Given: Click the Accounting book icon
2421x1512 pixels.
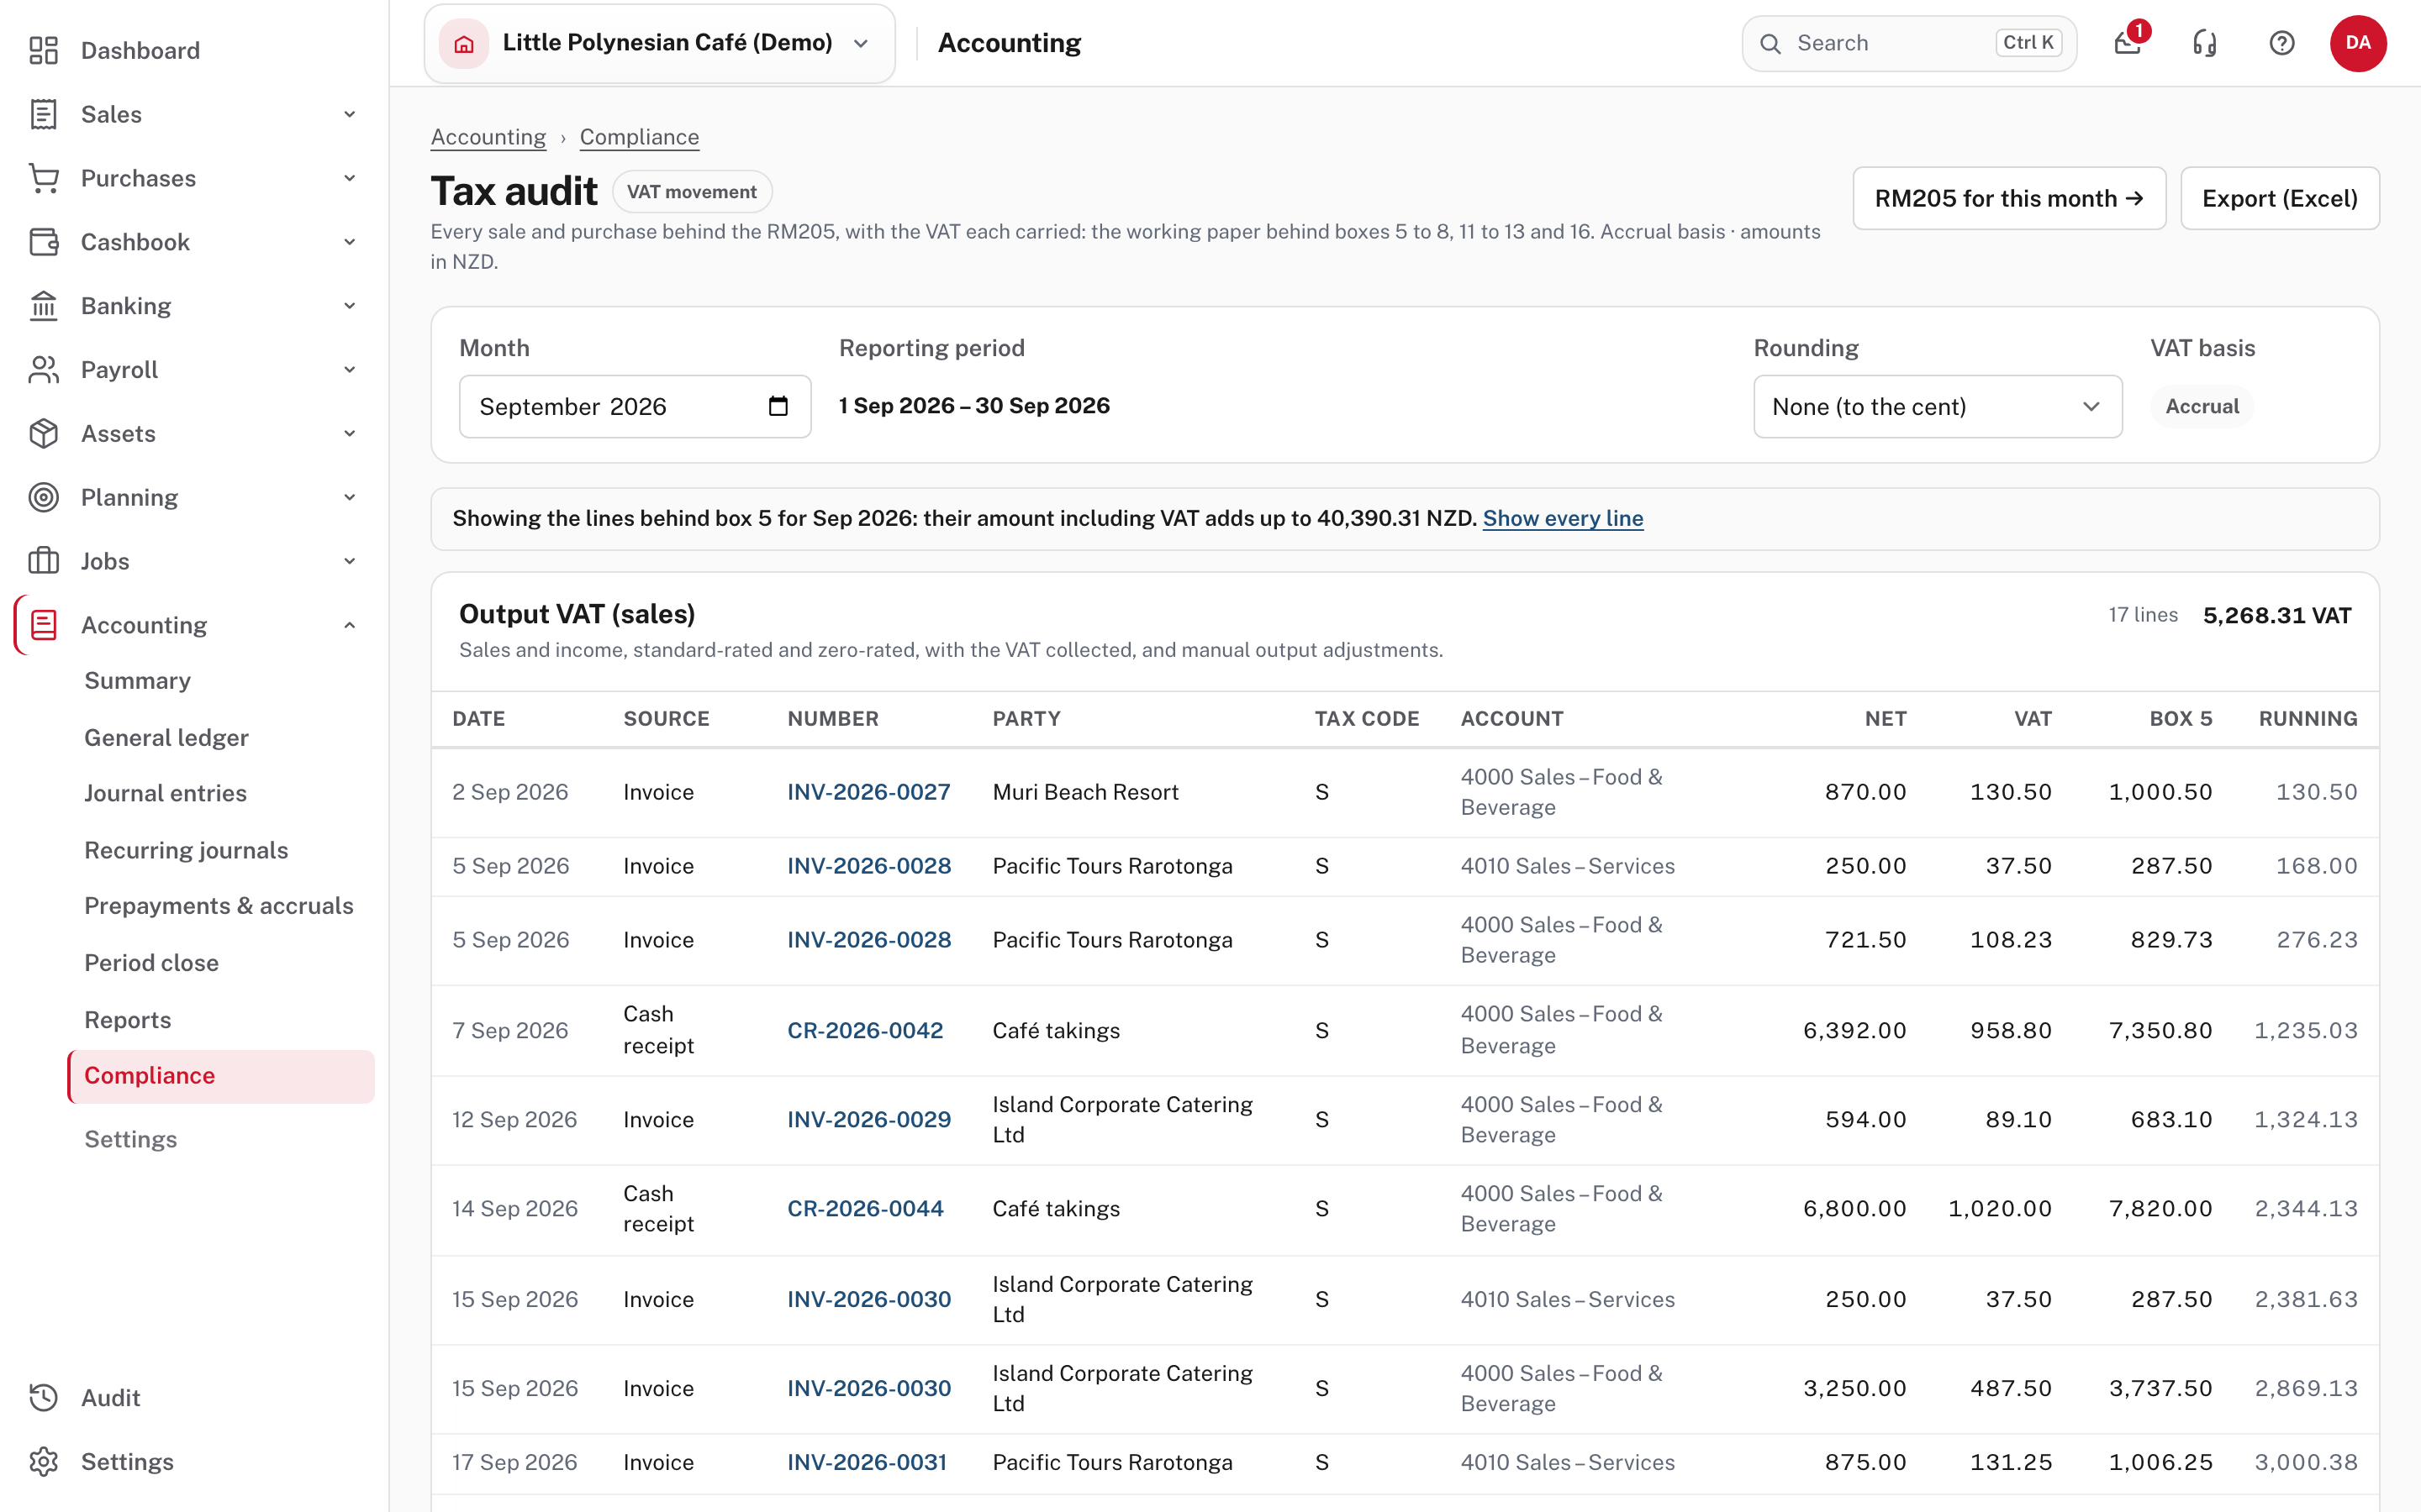Looking at the screenshot, I should pos(43,625).
